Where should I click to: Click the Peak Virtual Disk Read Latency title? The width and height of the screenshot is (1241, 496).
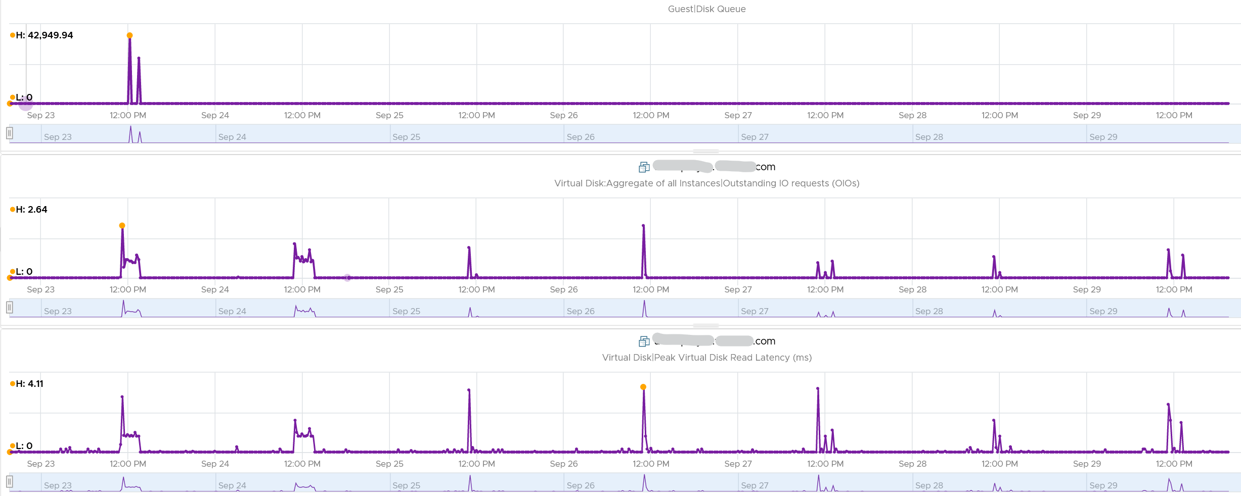[706, 358]
